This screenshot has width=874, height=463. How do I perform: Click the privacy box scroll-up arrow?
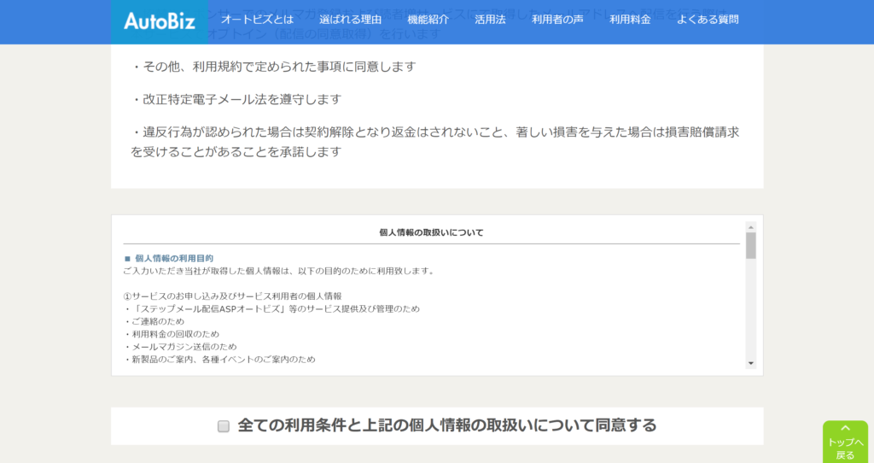[x=751, y=227]
